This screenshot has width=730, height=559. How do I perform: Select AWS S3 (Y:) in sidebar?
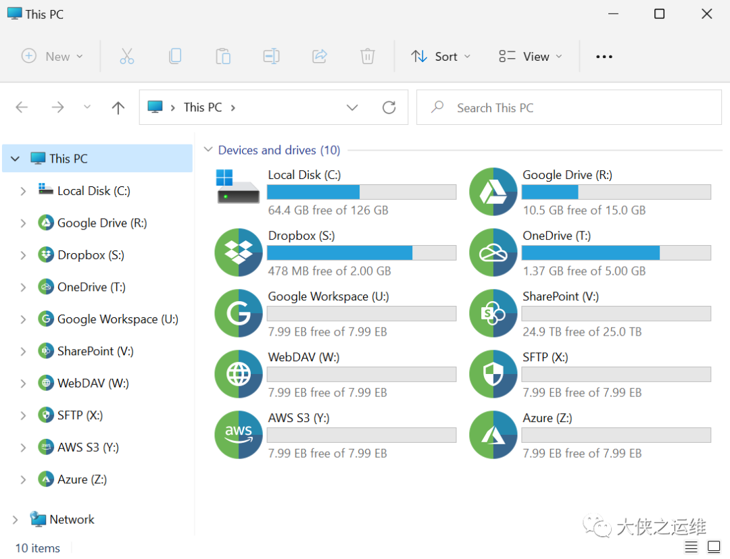tap(78, 447)
